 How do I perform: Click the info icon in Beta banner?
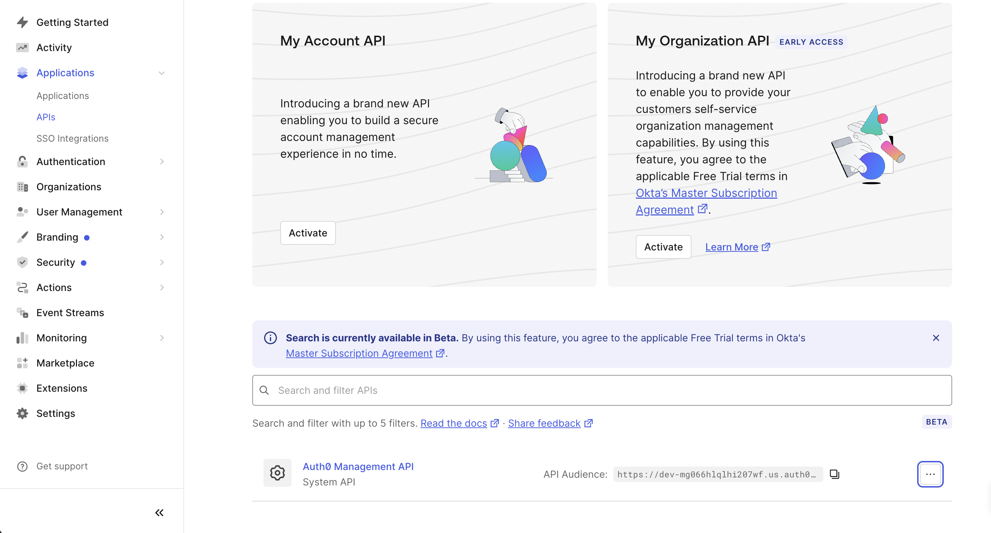pos(270,338)
